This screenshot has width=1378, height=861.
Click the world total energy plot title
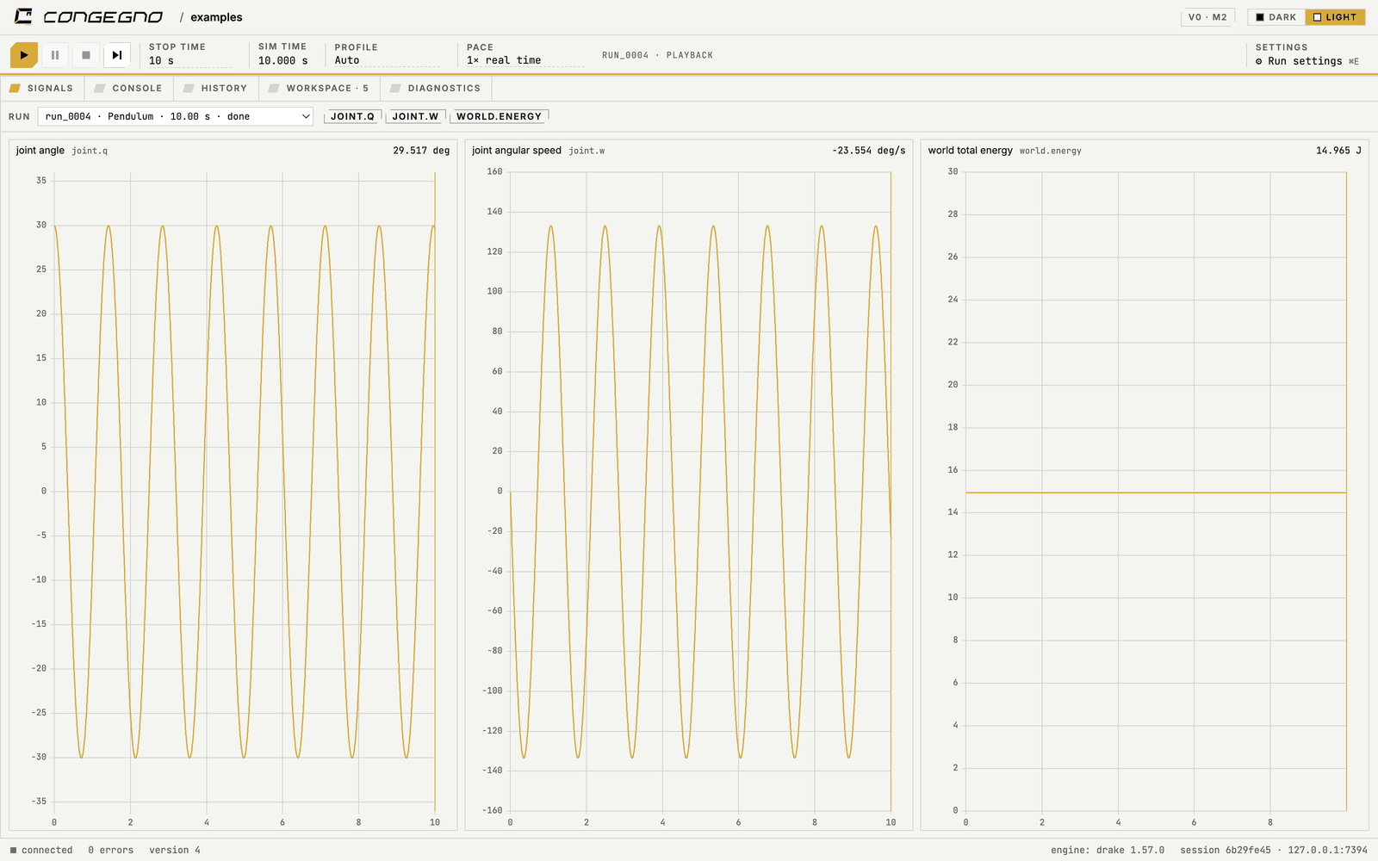click(970, 151)
